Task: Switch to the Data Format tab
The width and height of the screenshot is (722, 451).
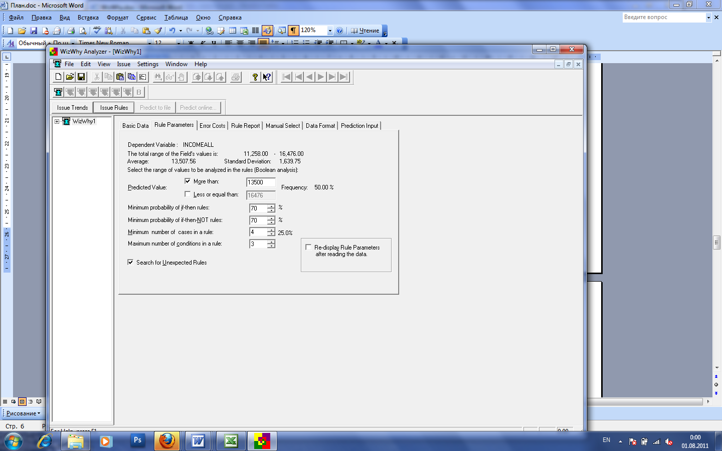Action: [320, 126]
